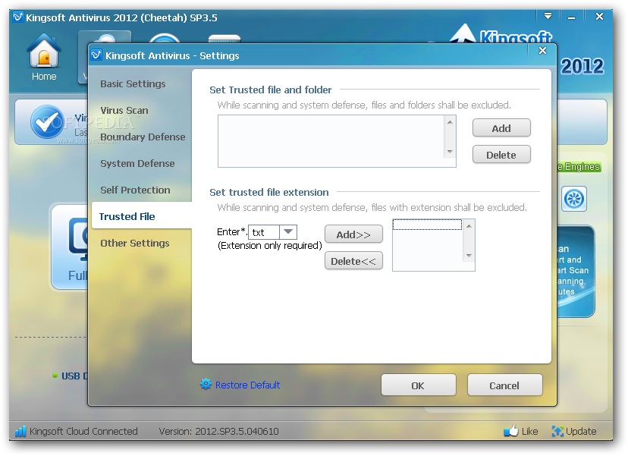628x456 pixels.
Task: Open Basic Settings section
Action: [x=133, y=83]
